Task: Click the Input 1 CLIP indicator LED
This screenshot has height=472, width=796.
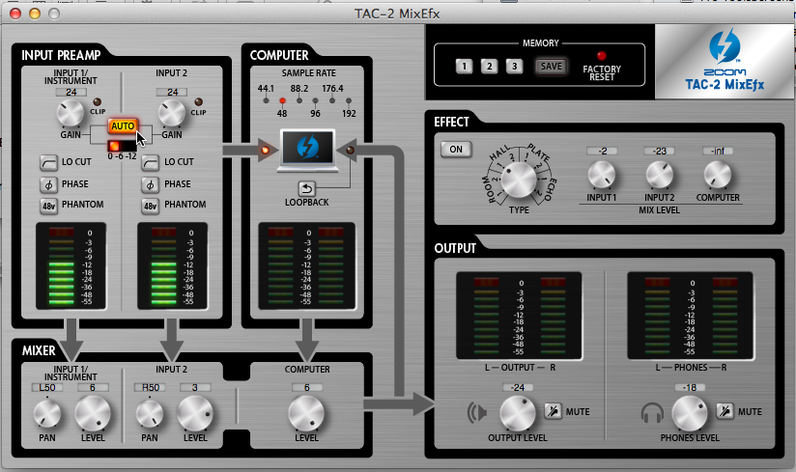Action: pyautogui.click(x=97, y=102)
